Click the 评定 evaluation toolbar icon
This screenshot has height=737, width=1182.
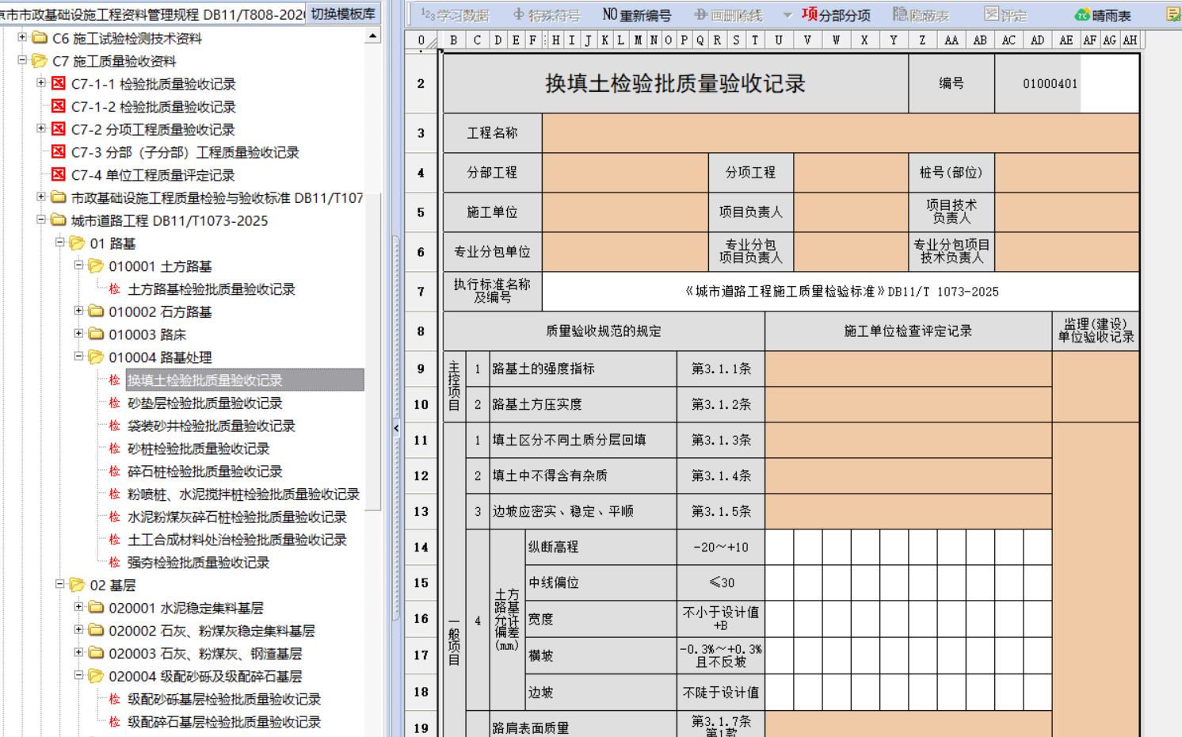point(1005,15)
